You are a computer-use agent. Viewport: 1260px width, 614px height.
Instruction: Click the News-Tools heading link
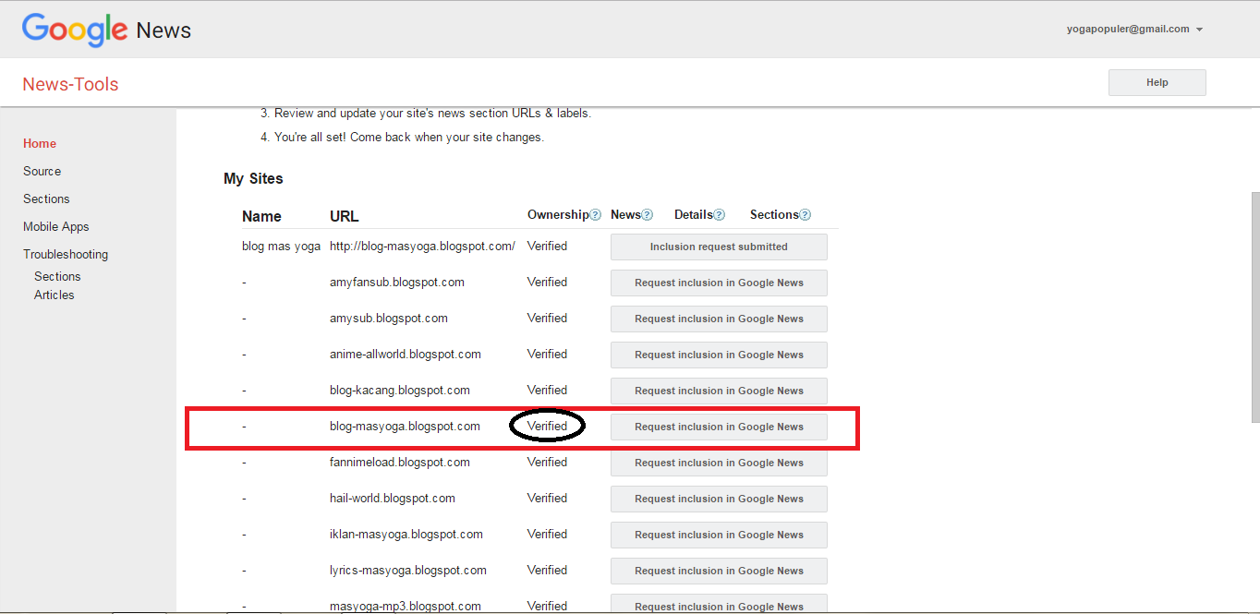(x=70, y=84)
